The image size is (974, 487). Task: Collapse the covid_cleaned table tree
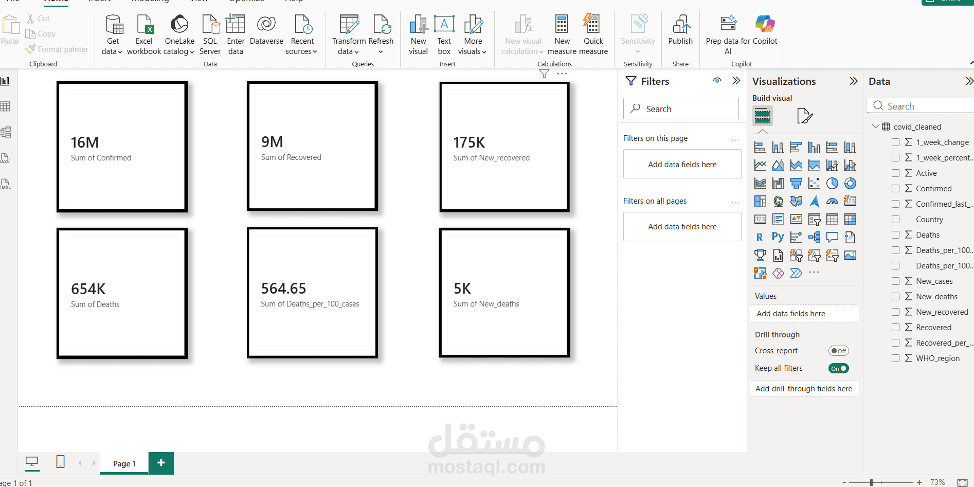tap(875, 127)
